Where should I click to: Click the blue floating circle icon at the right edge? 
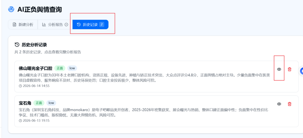[302, 71]
